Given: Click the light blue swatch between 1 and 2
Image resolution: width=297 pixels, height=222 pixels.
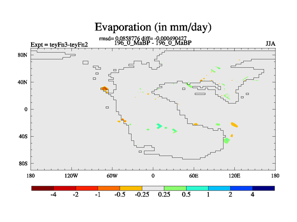Looking at the screenshot, I should [219, 188].
